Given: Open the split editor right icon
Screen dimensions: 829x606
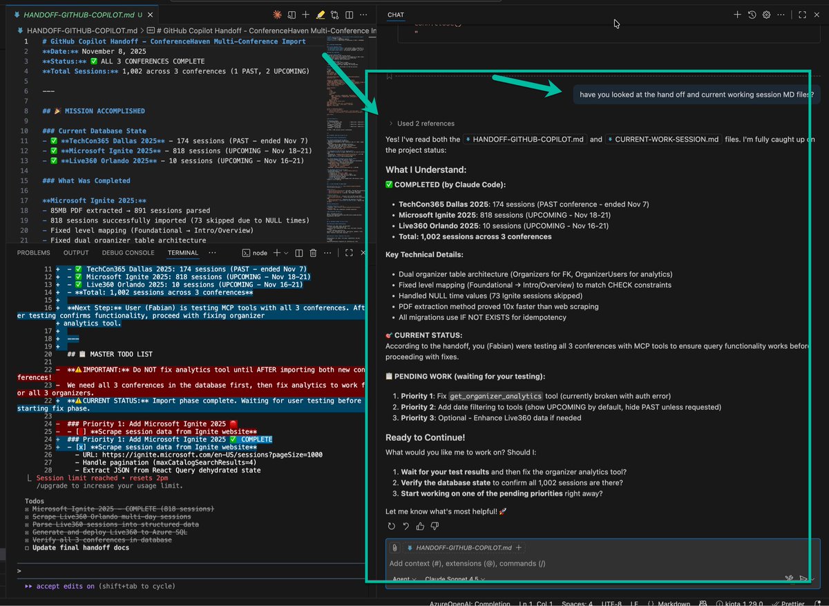Looking at the screenshot, I should (349, 15).
